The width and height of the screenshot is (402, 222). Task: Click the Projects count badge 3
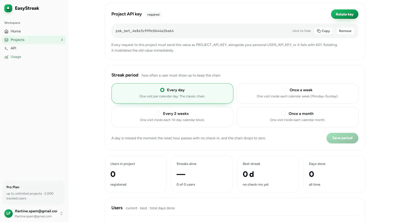[x=62, y=40]
